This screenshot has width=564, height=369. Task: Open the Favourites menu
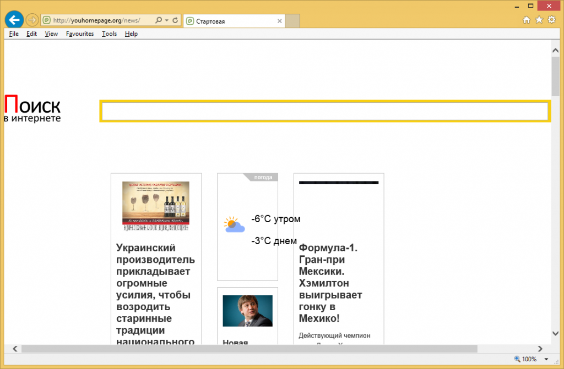click(80, 34)
